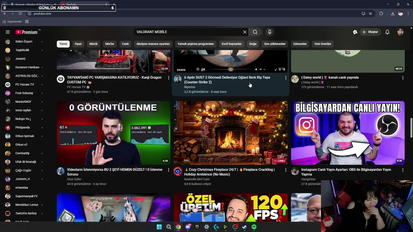Open Donanım Harikası subscription in sidebar
Viewport: 413px width, 232px height.
pyautogui.click(x=24, y=67)
